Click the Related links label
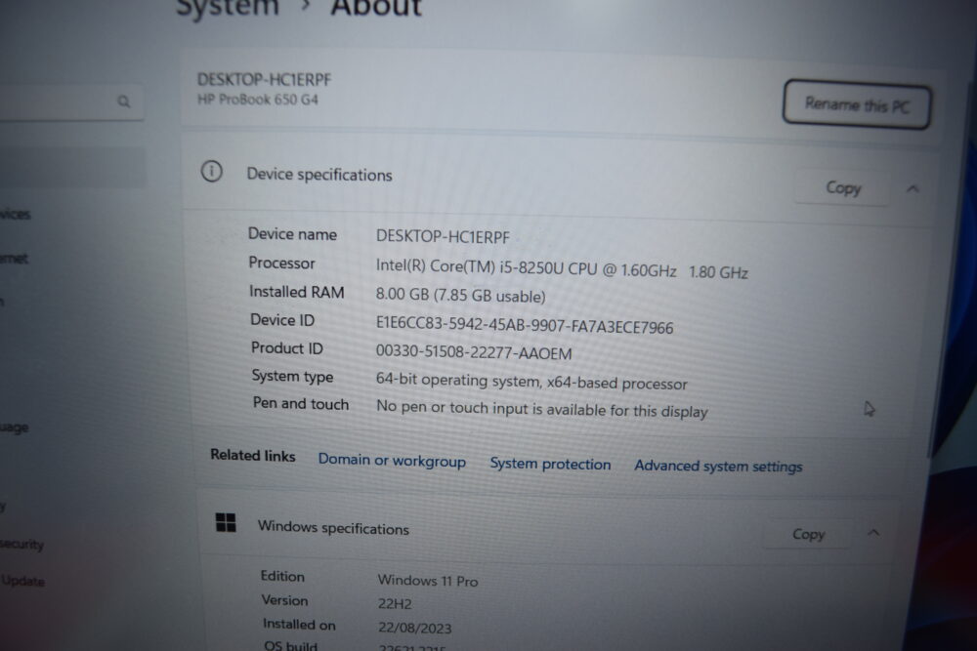This screenshot has height=651, width=977. click(x=252, y=455)
